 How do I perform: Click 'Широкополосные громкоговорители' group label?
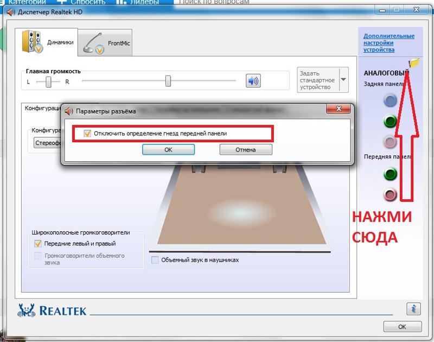(80, 233)
